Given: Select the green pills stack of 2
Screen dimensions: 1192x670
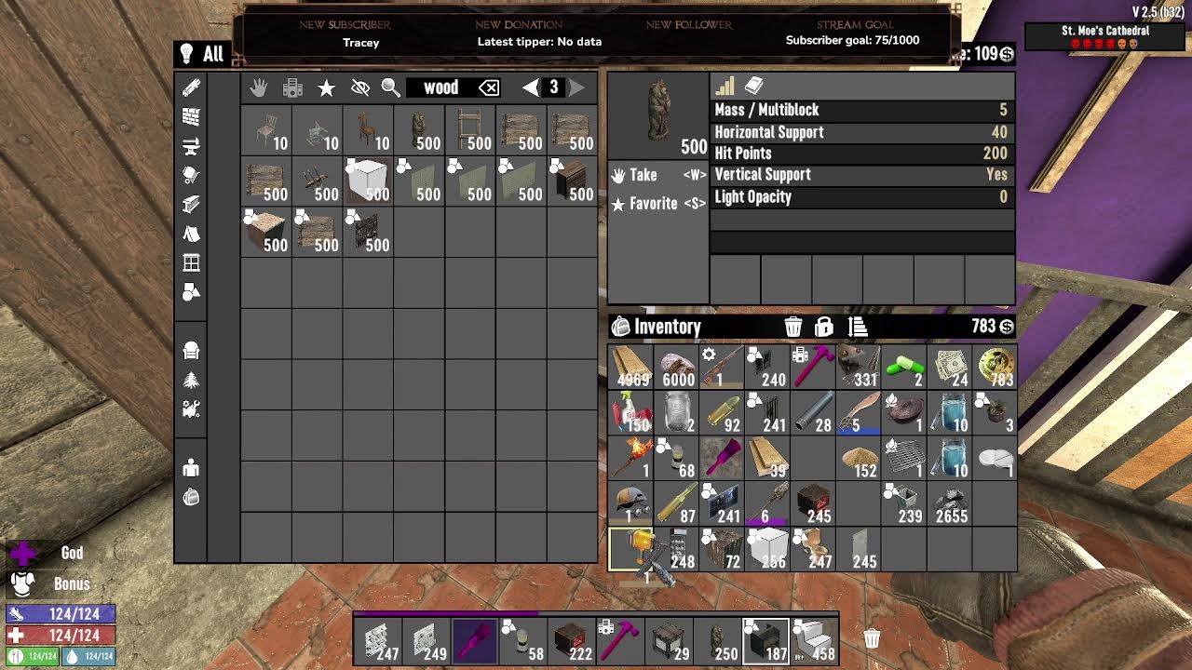Looking at the screenshot, I should click(904, 367).
